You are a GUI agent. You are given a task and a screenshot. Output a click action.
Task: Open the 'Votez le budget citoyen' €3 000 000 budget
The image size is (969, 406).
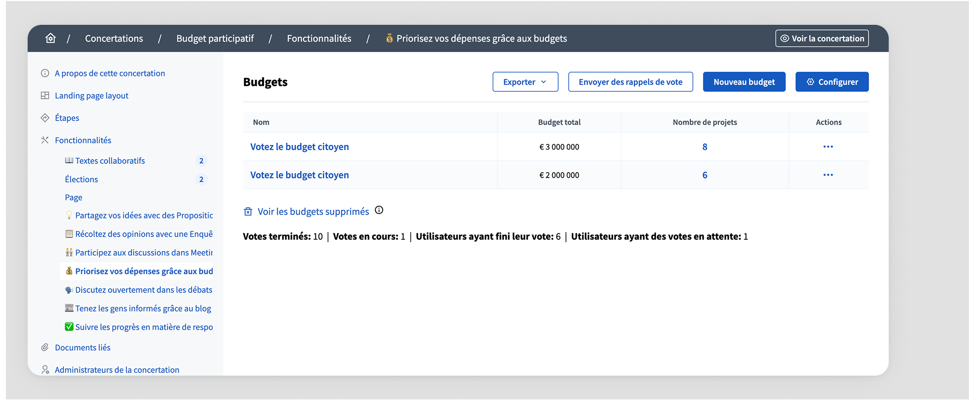pos(299,147)
